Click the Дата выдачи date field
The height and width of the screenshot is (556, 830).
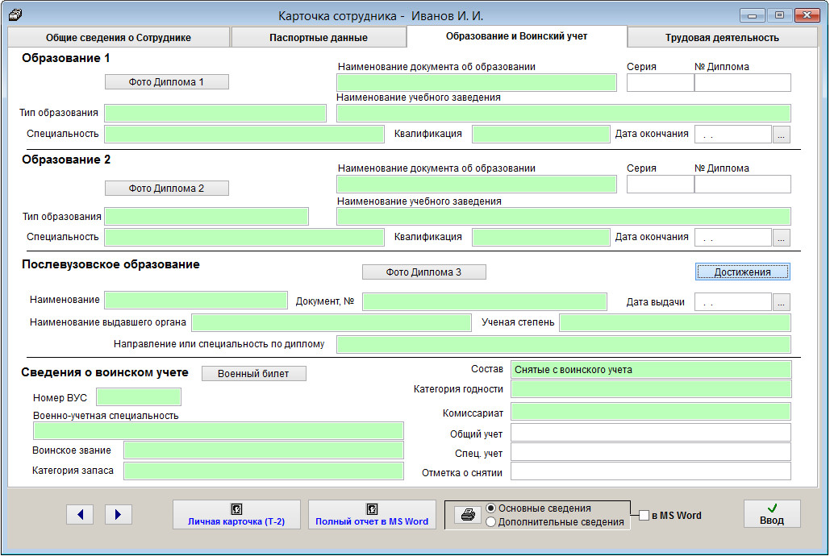click(x=733, y=302)
